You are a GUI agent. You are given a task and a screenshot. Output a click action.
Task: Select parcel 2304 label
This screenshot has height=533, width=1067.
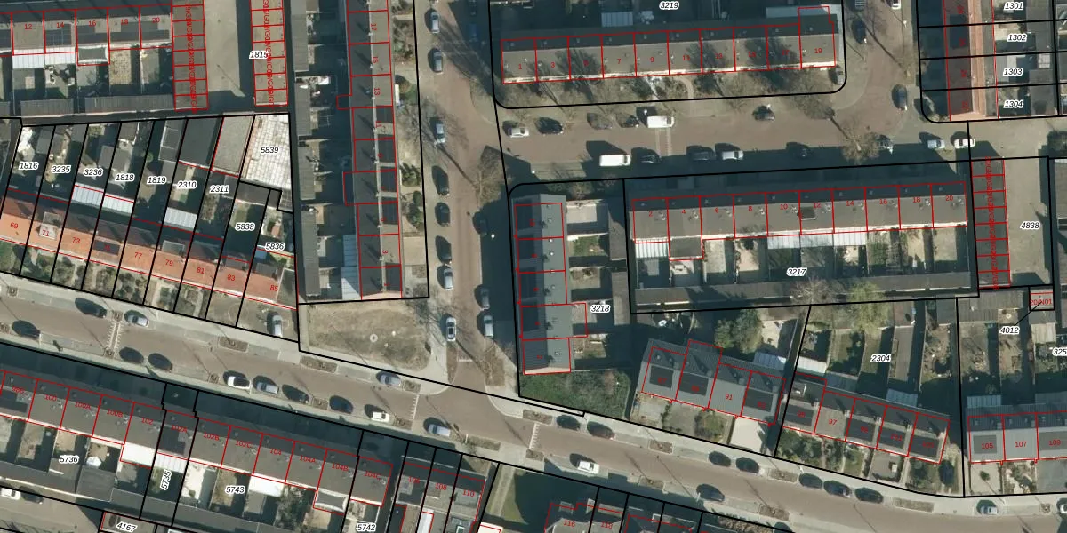coord(880,358)
